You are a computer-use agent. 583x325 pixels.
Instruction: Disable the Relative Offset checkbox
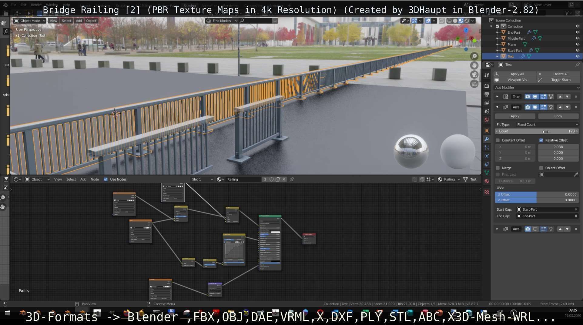click(541, 140)
